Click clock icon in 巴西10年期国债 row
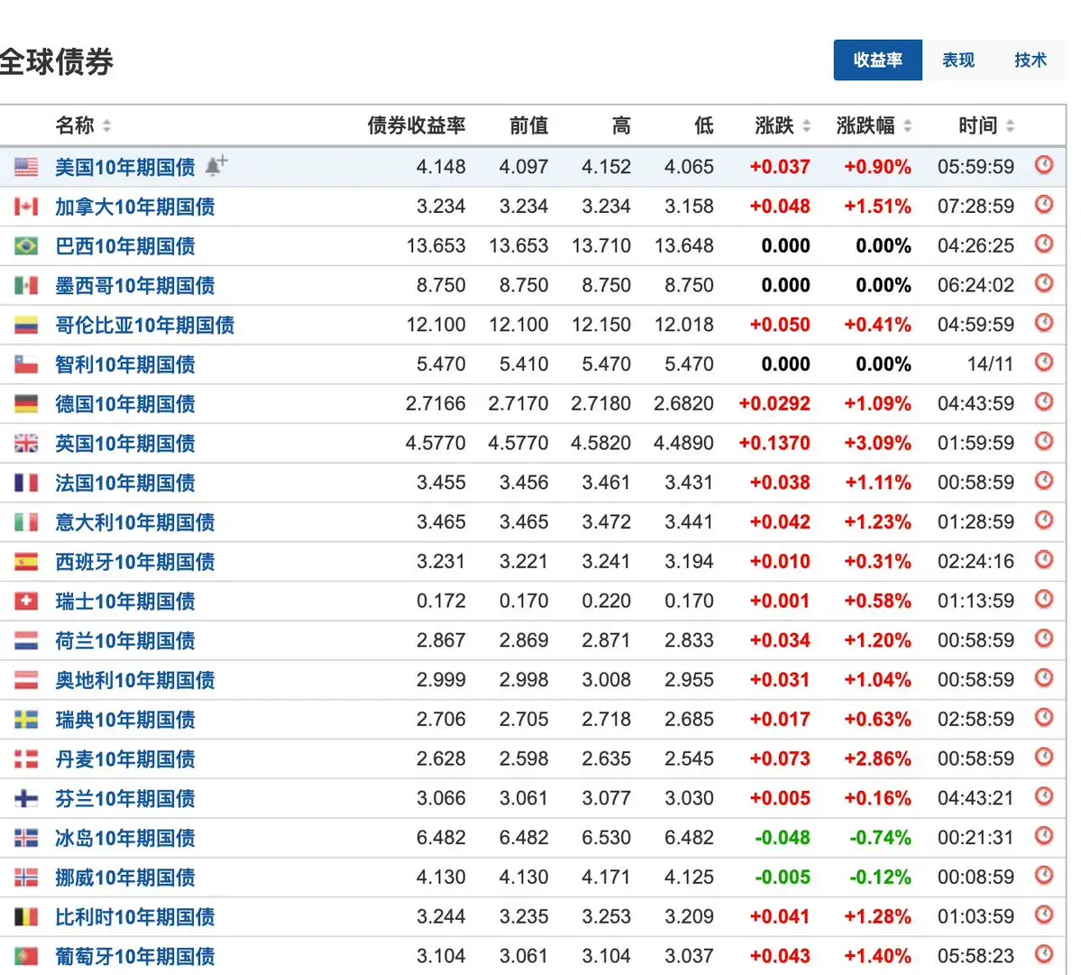Image resolution: width=1081 pixels, height=975 pixels. (1044, 244)
